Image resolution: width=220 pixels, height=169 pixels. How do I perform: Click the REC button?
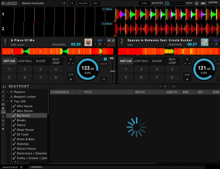point(96,3)
